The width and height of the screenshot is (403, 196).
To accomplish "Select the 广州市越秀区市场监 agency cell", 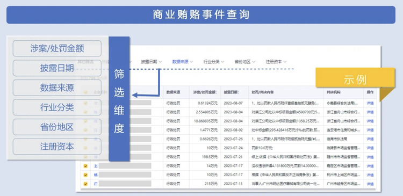I will point(343,184).
